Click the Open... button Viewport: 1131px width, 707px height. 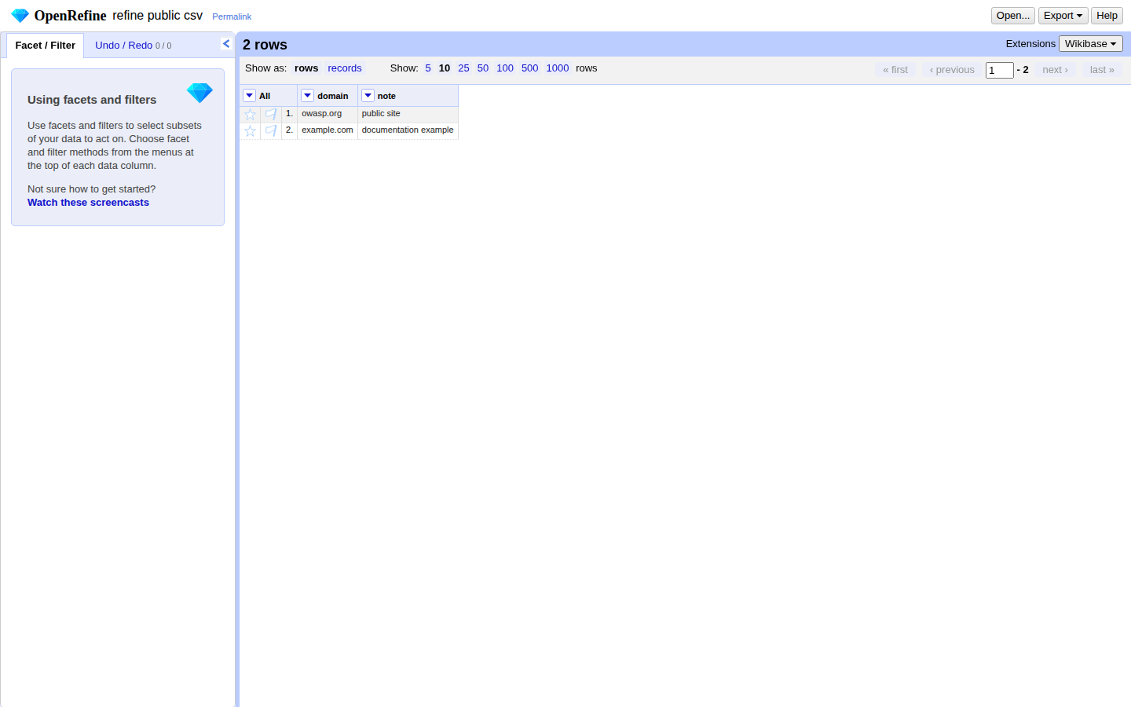(x=1012, y=16)
